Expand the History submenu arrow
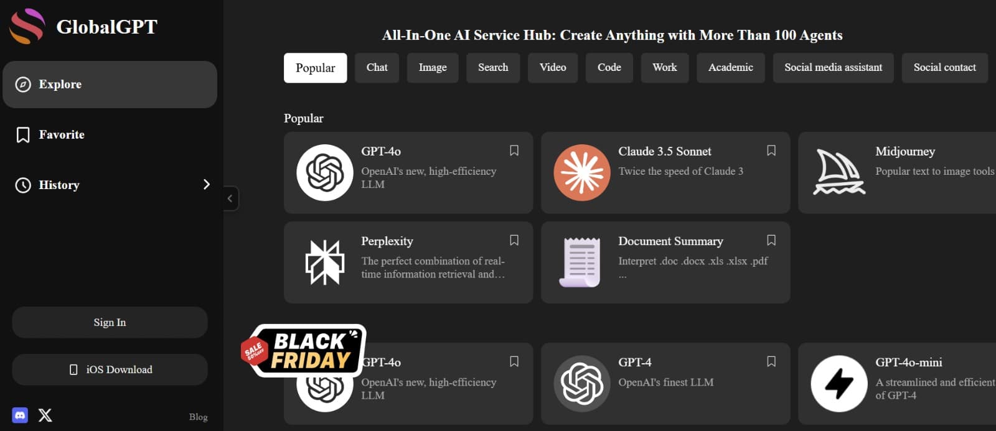The width and height of the screenshot is (996, 431). click(207, 184)
